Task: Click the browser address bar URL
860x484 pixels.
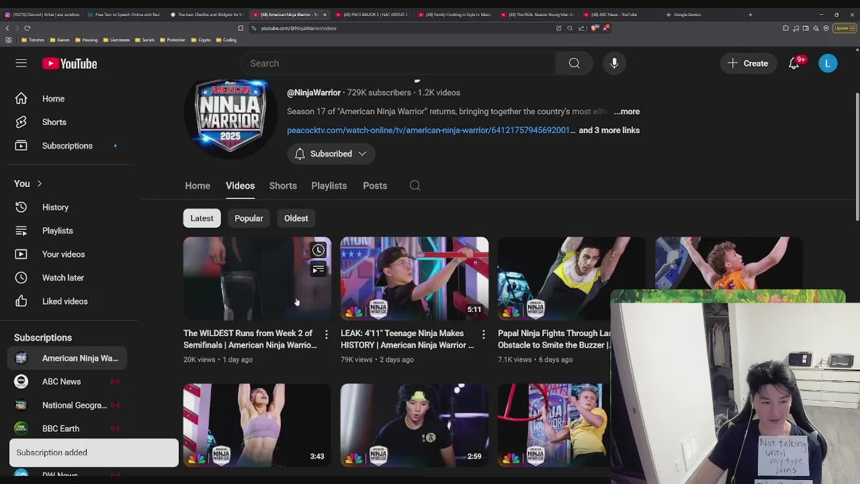Action: tap(298, 28)
